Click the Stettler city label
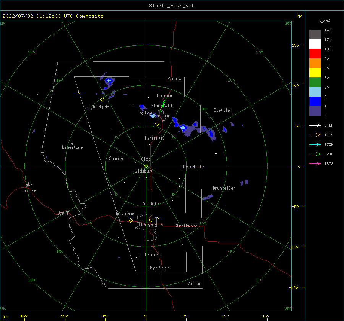 pos(223,110)
